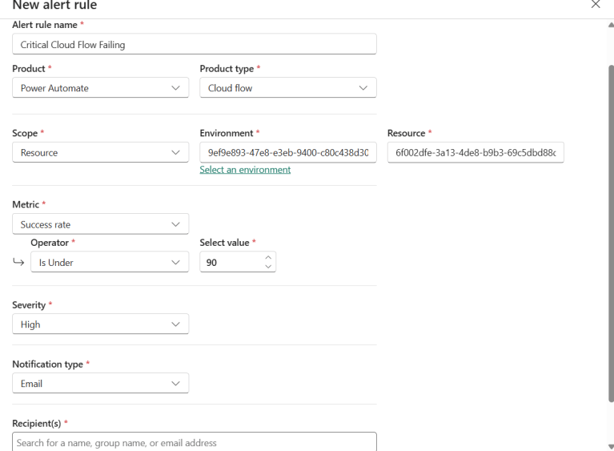
Task: Click the Resource field label
Action: click(406, 133)
